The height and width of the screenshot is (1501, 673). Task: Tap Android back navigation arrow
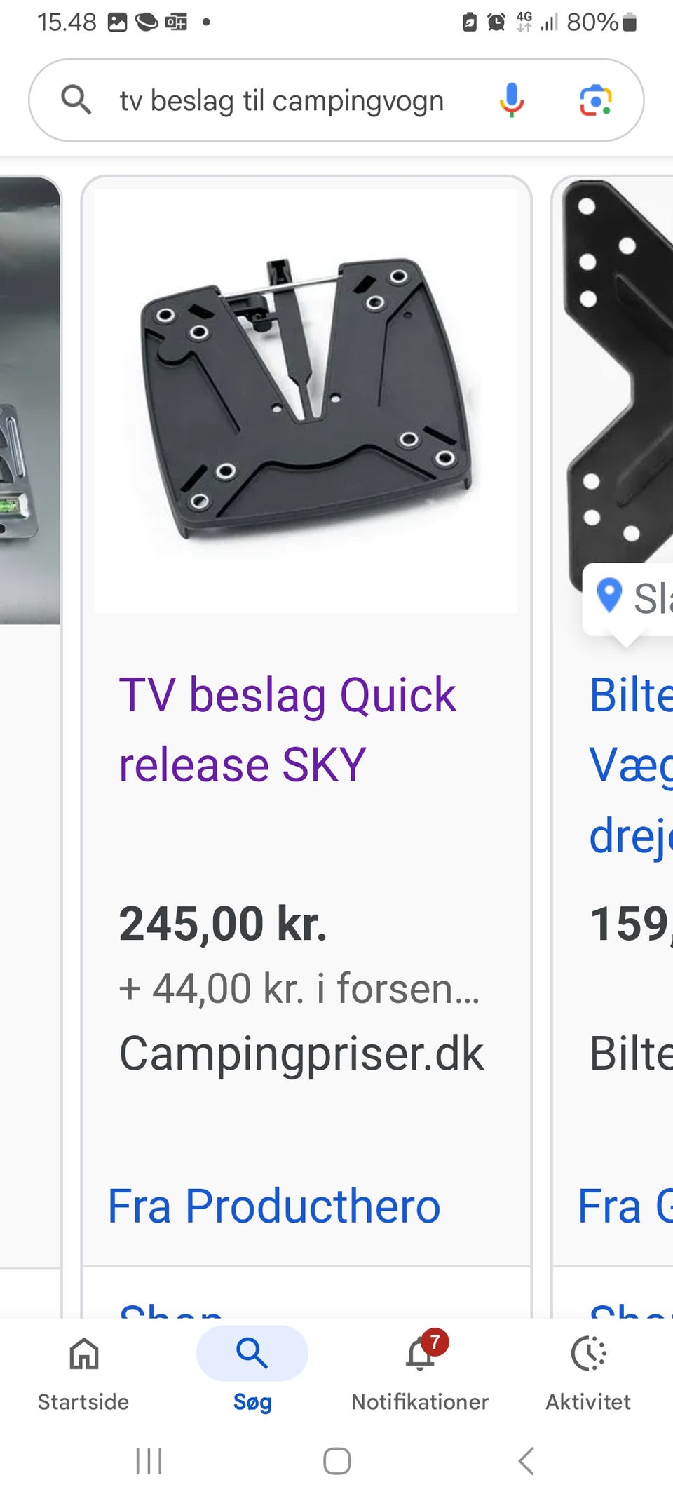coord(526,1461)
